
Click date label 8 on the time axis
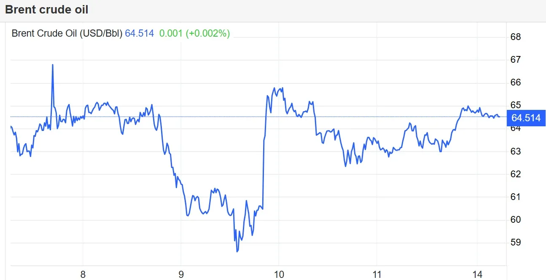pos(83,275)
